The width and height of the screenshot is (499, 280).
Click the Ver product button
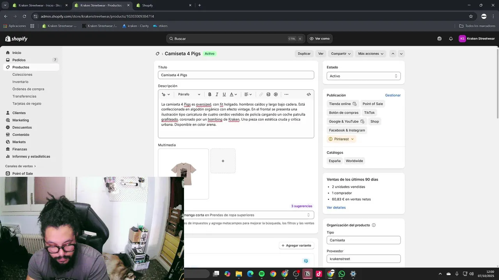coord(321,54)
